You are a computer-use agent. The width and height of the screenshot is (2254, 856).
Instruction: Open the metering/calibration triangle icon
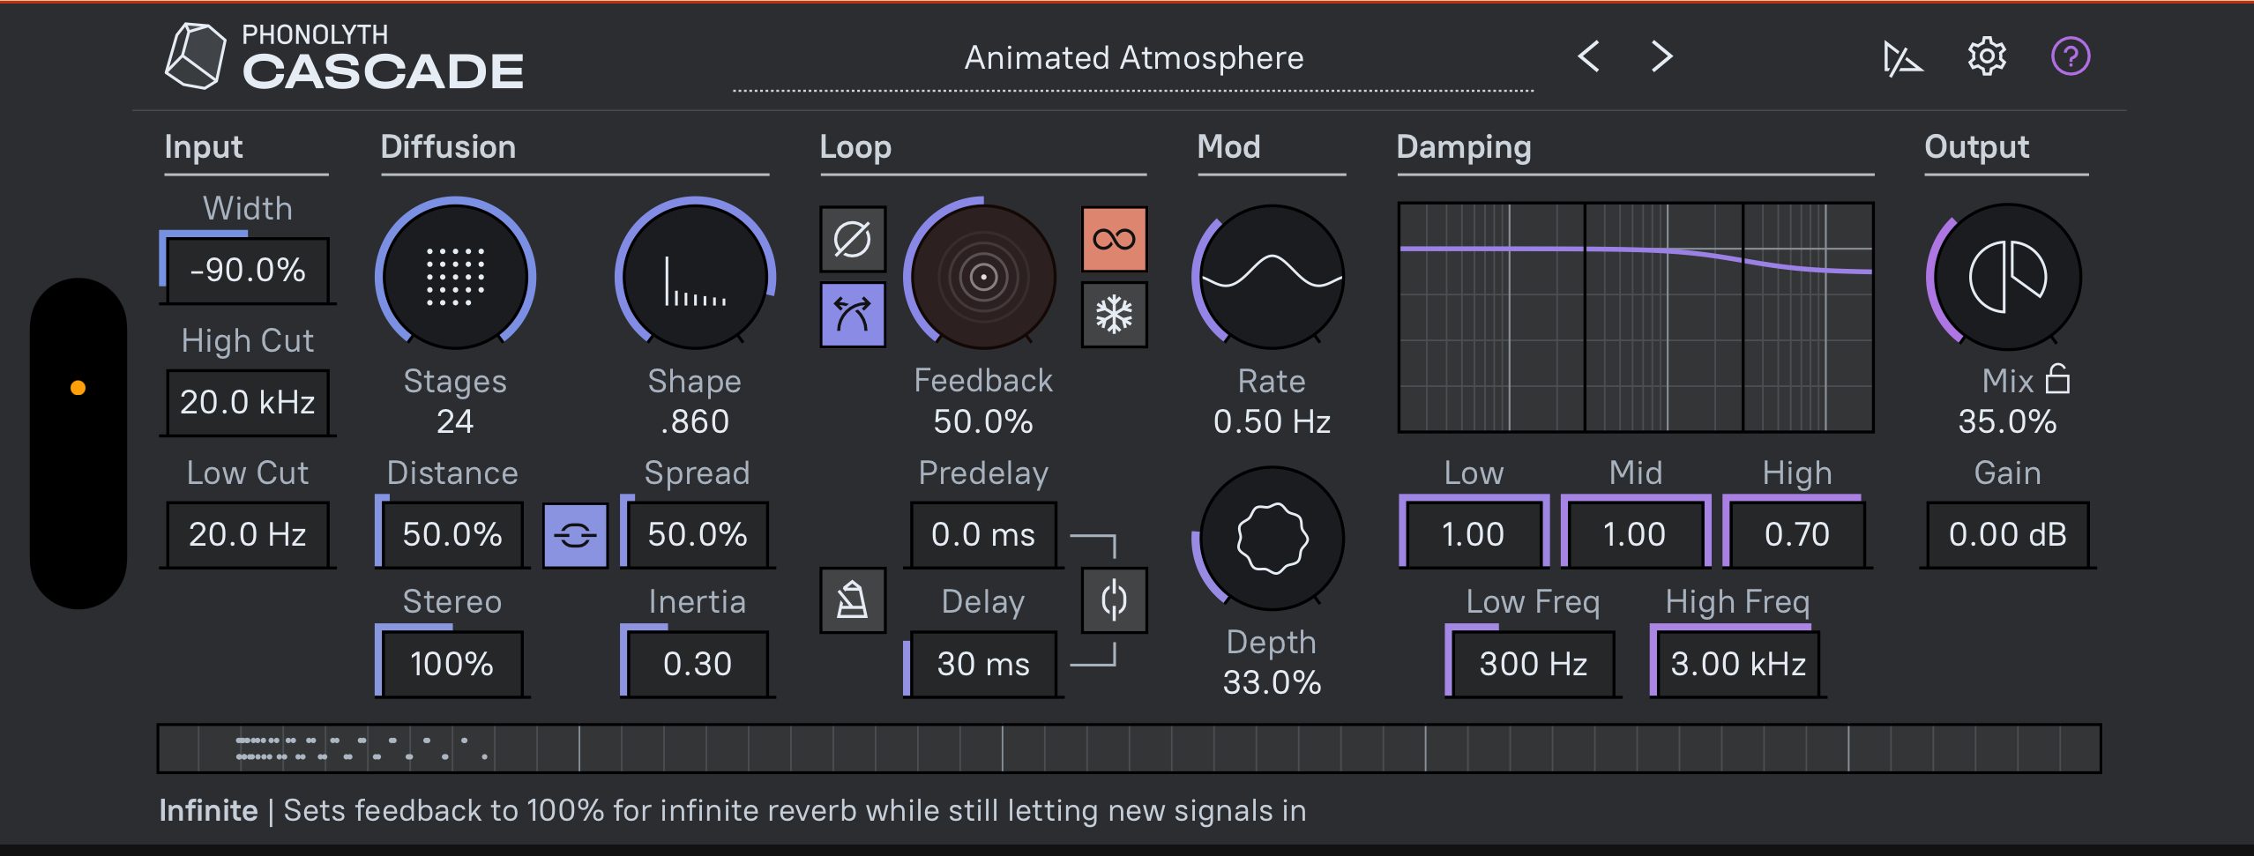(x=1902, y=58)
